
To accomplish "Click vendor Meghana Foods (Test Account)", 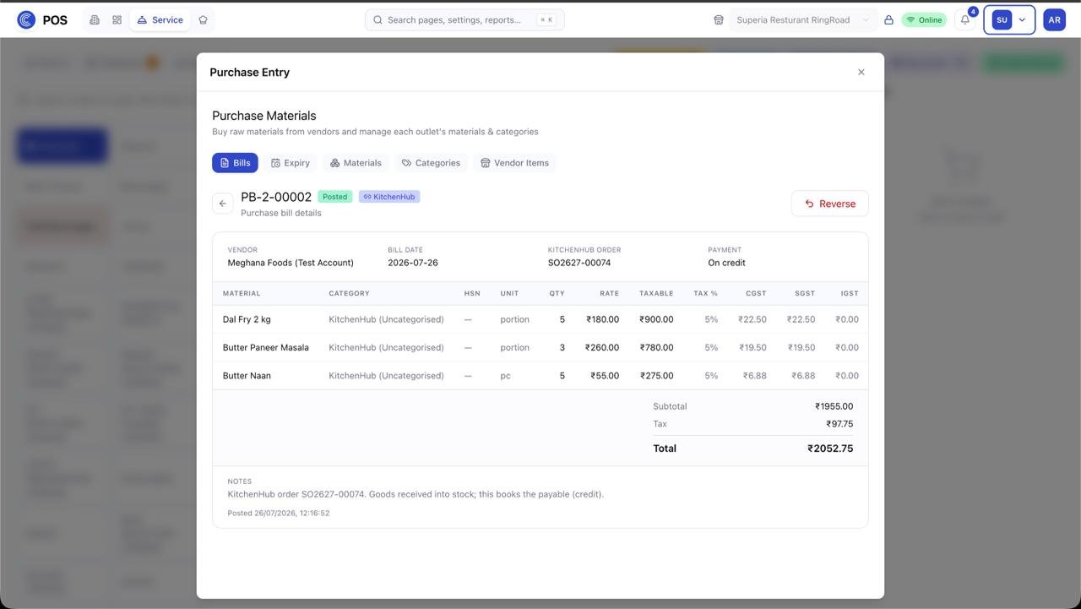I will click(291, 263).
